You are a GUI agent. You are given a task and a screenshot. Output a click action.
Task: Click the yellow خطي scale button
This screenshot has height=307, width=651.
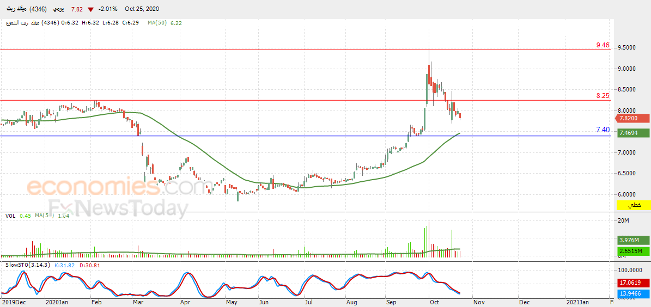pyautogui.click(x=635, y=205)
